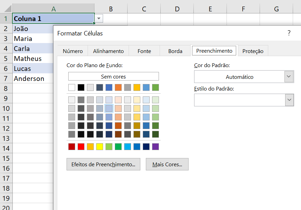Switch to the Proteção tab
301x210 pixels.
point(253,51)
